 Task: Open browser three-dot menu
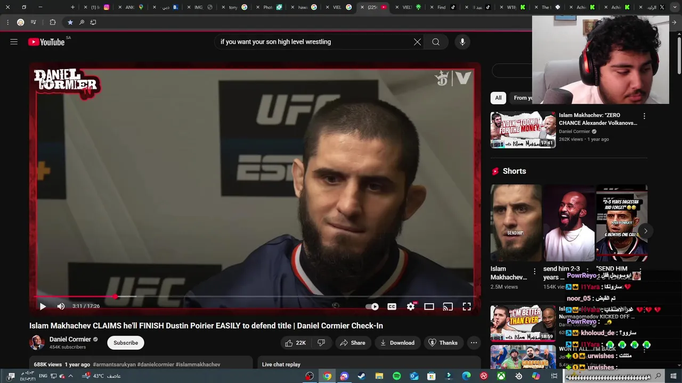(7, 22)
